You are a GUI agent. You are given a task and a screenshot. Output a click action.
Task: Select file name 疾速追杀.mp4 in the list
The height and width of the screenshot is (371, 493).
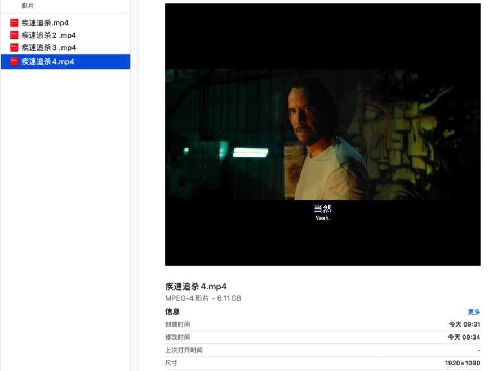tap(45, 23)
